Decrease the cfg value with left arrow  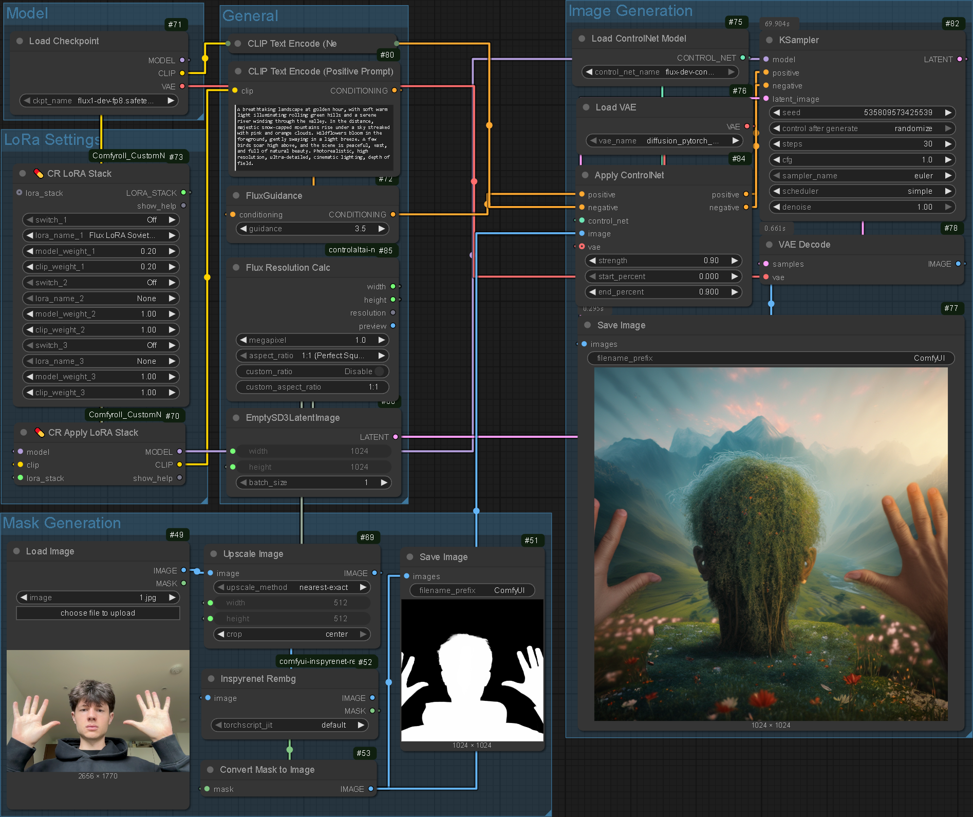pos(776,160)
